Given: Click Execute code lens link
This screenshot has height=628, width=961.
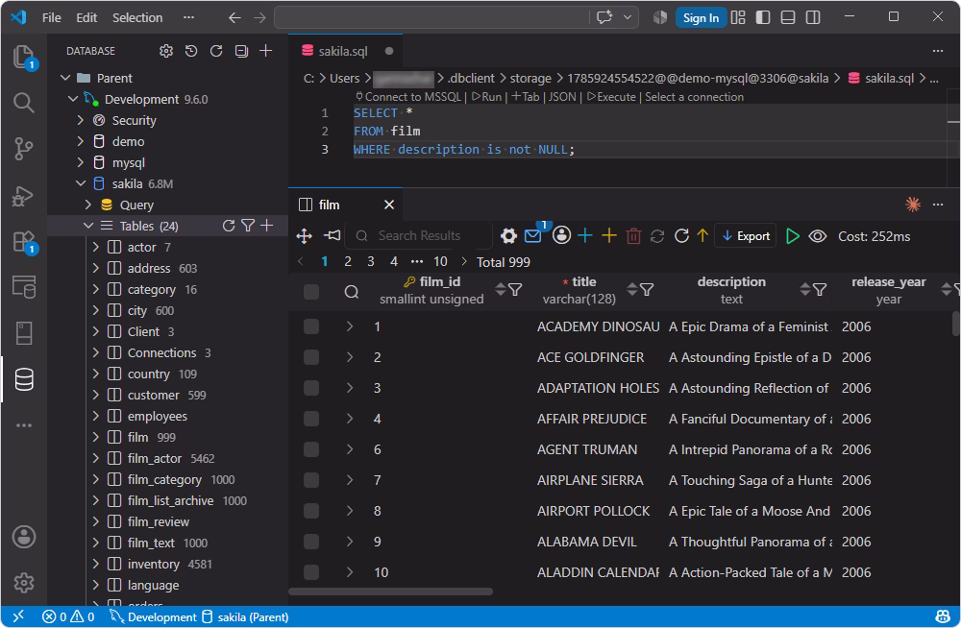Looking at the screenshot, I should (x=611, y=97).
